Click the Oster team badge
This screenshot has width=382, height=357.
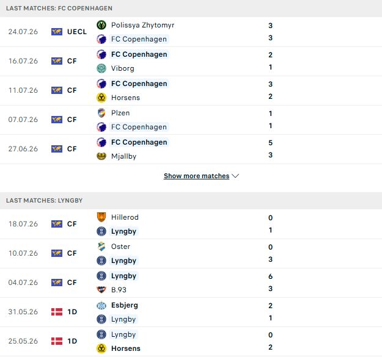tap(101, 247)
